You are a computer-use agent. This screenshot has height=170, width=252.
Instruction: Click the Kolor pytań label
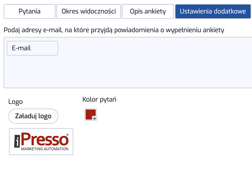click(99, 99)
